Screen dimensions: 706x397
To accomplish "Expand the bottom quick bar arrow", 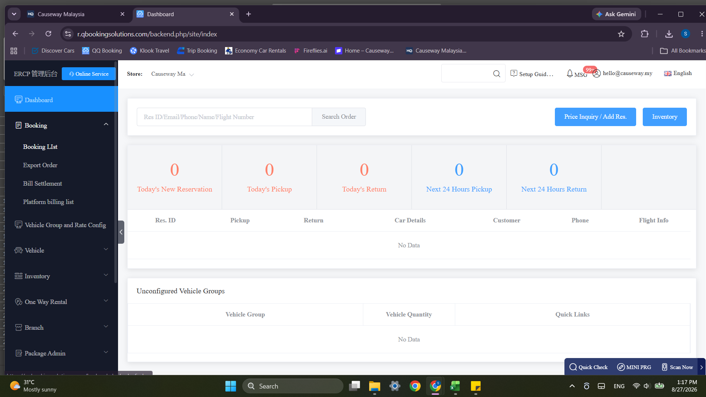I will click(x=701, y=367).
